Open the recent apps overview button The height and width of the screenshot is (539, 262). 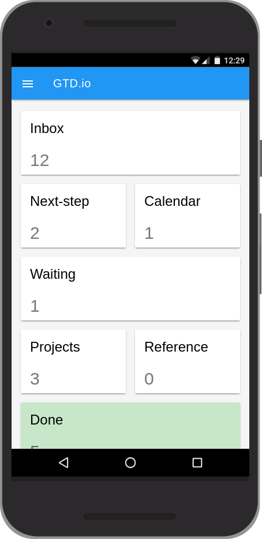197,462
